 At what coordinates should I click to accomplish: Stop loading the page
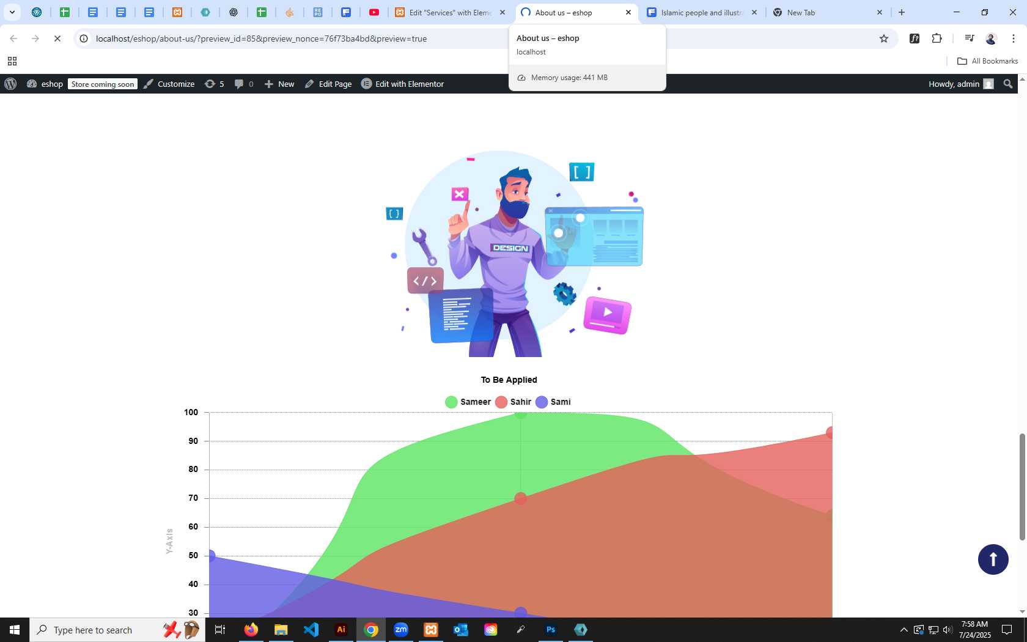57,39
